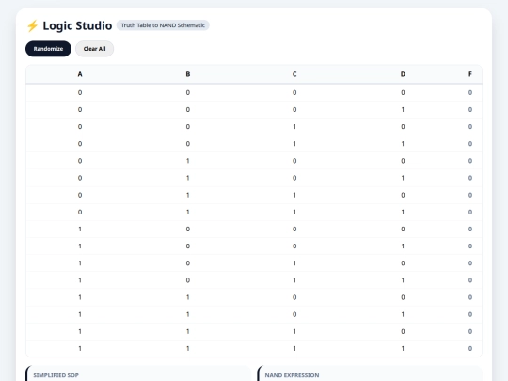The height and width of the screenshot is (381, 508).
Task: Toggle F output for row 1 0 1 0
Action: pos(469,263)
